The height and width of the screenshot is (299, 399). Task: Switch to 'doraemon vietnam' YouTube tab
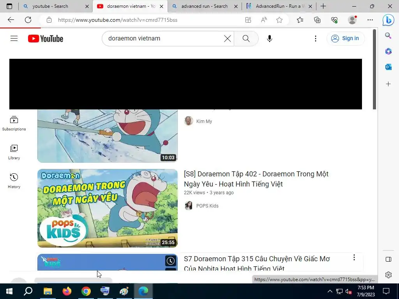pos(131,6)
